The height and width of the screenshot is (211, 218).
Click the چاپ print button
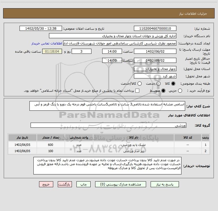(84, 184)
